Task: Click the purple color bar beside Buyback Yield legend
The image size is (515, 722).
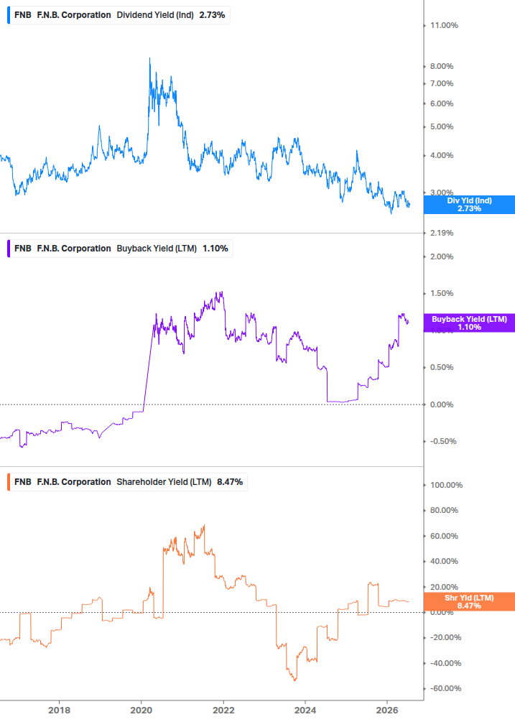Action: (9, 249)
